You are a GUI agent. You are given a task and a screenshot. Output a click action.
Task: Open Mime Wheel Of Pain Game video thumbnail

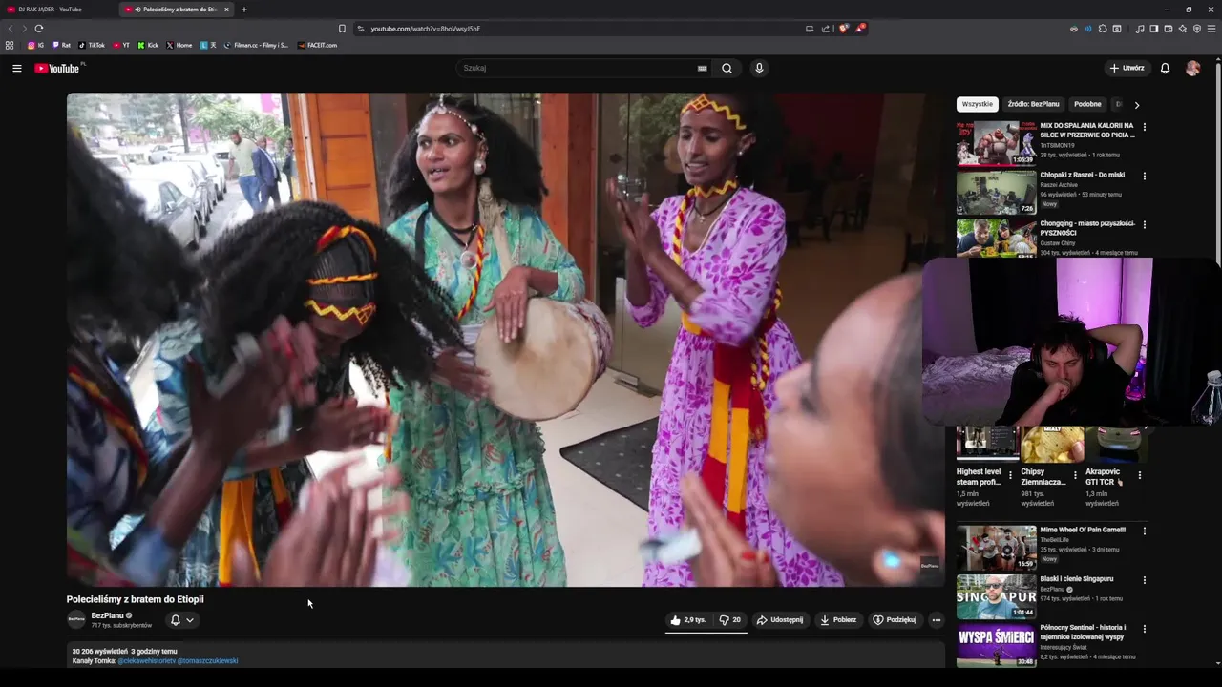(x=996, y=548)
